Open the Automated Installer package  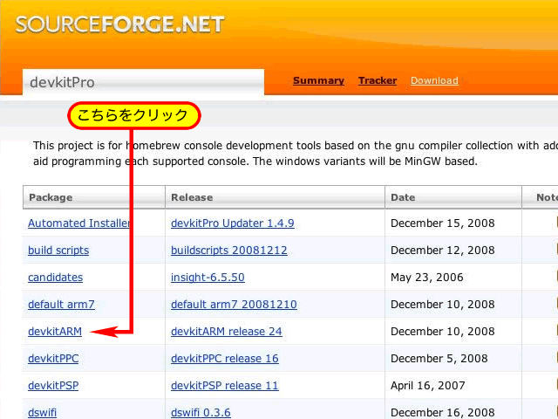click(x=78, y=223)
